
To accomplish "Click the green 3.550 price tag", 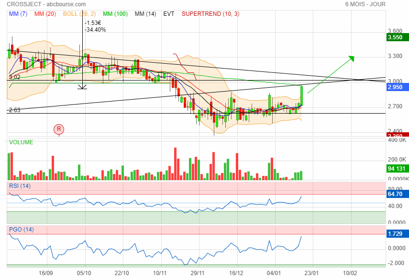I will click(x=397, y=37).
